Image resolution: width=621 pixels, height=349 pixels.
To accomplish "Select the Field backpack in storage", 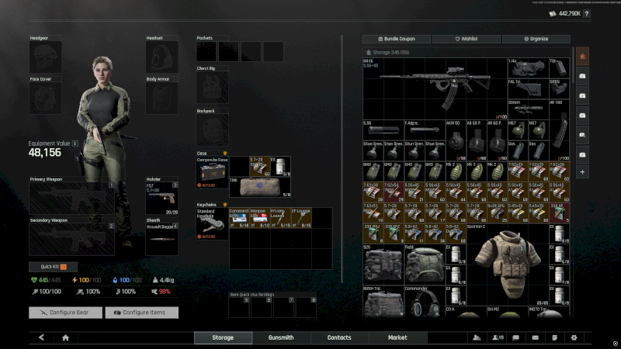I will 424,264.
